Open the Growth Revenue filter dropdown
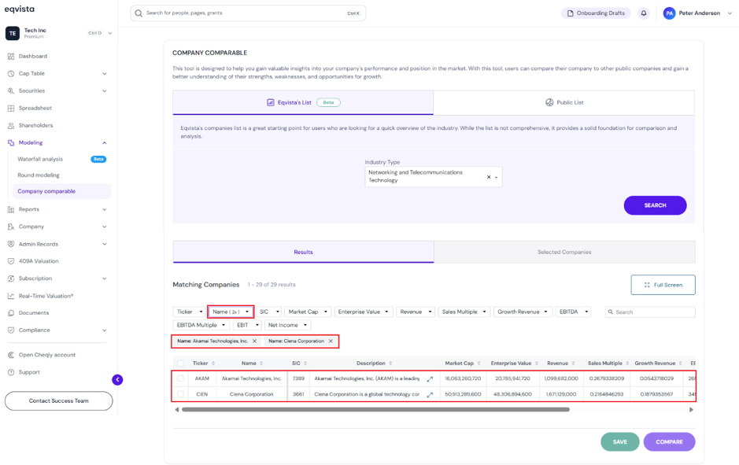The image size is (739, 465). 523,312
